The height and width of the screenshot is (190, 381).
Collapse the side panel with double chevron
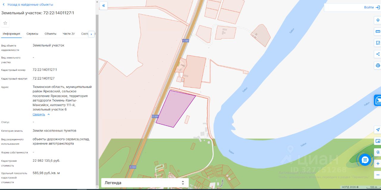click(104, 6)
